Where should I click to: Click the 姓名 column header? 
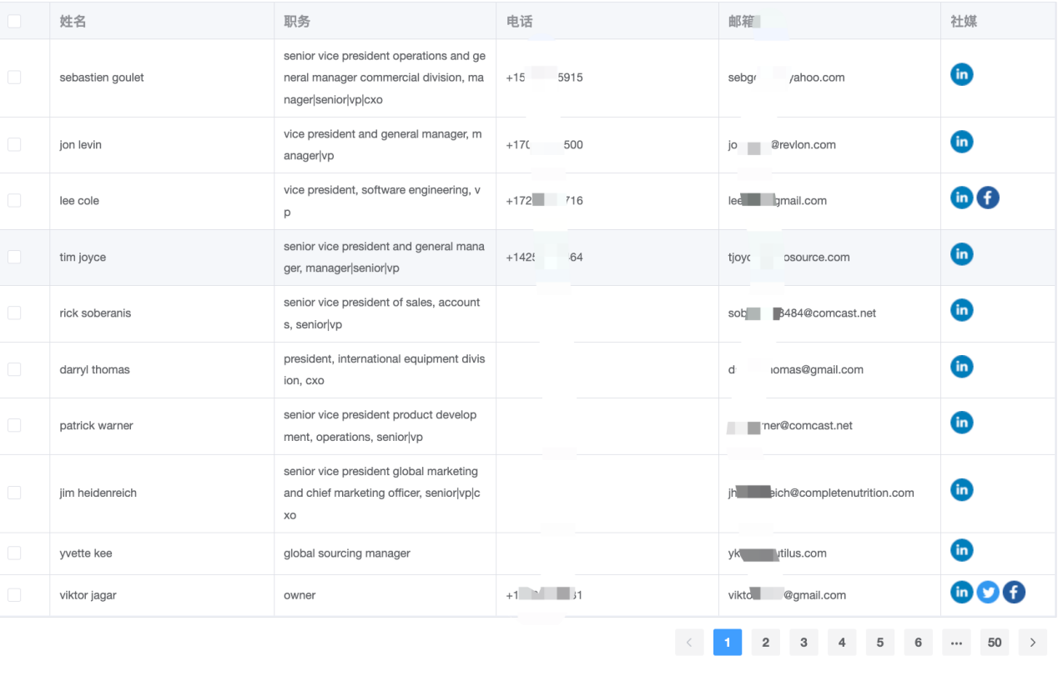[x=73, y=21]
